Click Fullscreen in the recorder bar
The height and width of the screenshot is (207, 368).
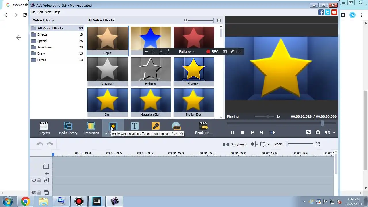pyautogui.click(x=187, y=52)
